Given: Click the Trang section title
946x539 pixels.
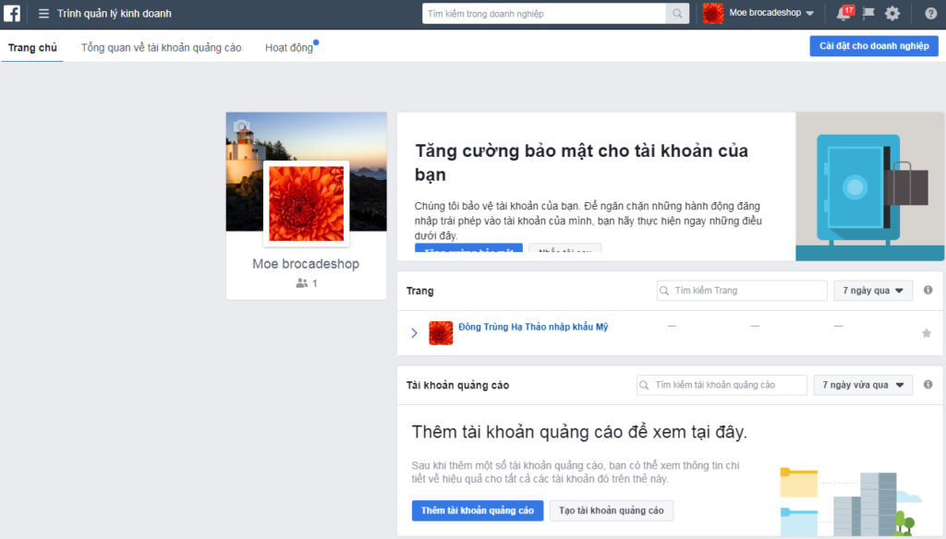Looking at the screenshot, I should (420, 291).
